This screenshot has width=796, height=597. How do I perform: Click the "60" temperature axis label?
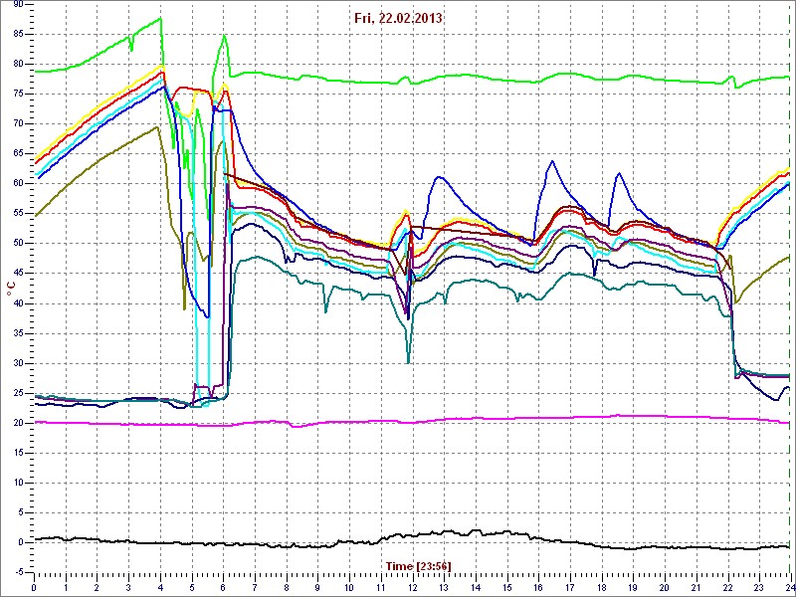19,184
